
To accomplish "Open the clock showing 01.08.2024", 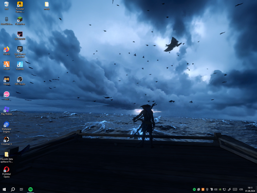I will coord(250,189).
